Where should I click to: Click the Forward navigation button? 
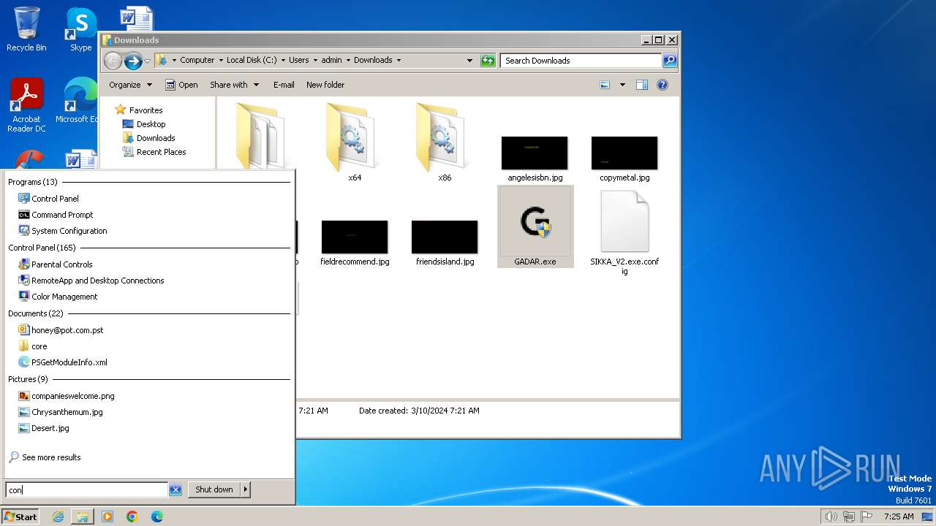pos(133,61)
